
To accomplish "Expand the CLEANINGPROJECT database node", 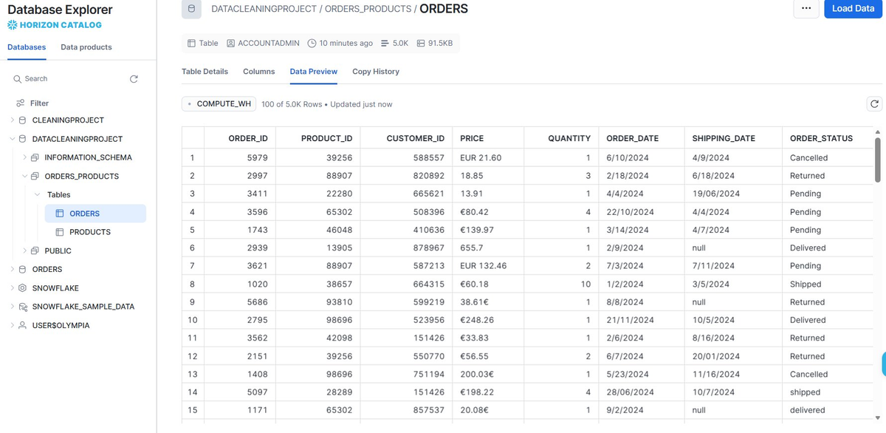I will tap(12, 120).
